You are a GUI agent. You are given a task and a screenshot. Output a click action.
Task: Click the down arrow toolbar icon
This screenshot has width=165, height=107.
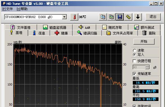point(138,17)
